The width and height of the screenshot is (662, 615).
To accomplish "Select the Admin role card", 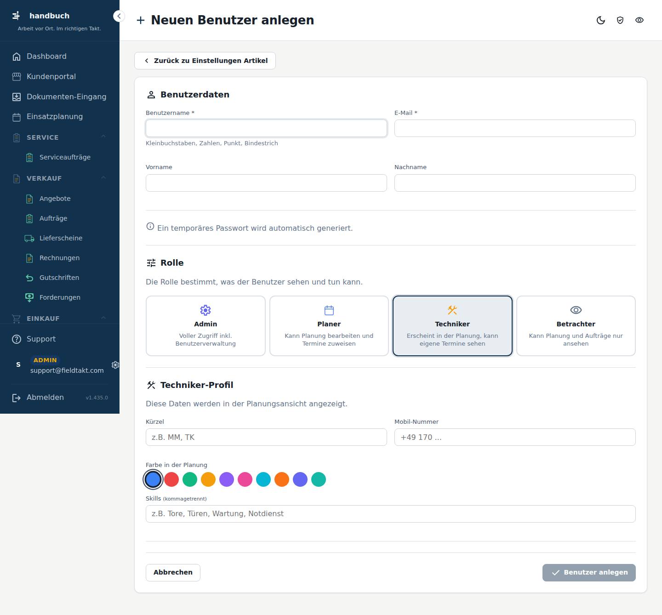I will [205, 326].
